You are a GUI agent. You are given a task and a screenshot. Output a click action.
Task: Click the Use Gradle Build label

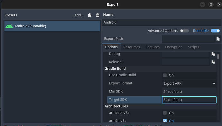[122, 75]
